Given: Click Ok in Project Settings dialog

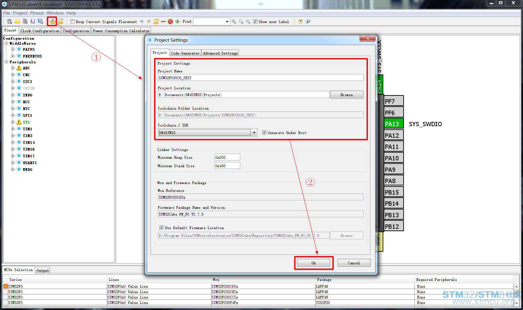Looking at the screenshot, I should pyautogui.click(x=314, y=263).
